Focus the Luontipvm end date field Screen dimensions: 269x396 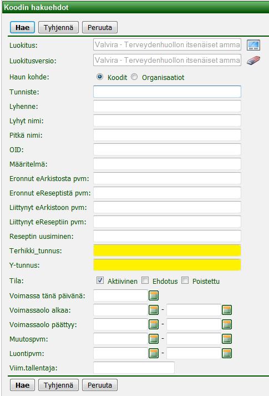(194, 353)
